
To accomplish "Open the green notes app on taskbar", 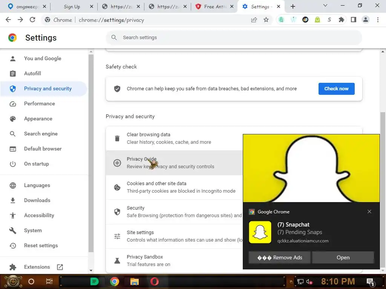I will [94, 281].
